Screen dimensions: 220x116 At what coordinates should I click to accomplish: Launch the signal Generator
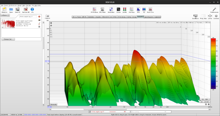(111, 9)
